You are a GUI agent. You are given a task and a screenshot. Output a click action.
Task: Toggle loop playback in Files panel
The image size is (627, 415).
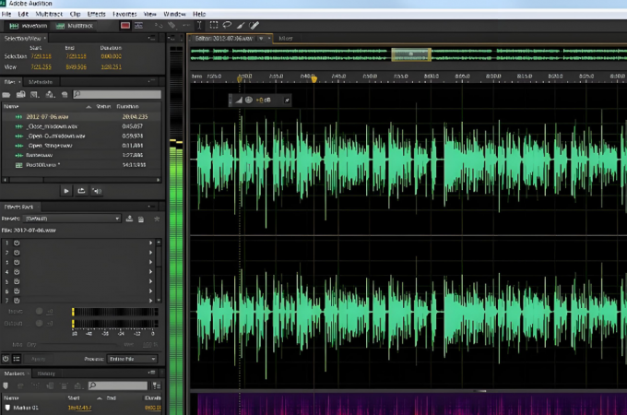point(81,191)
